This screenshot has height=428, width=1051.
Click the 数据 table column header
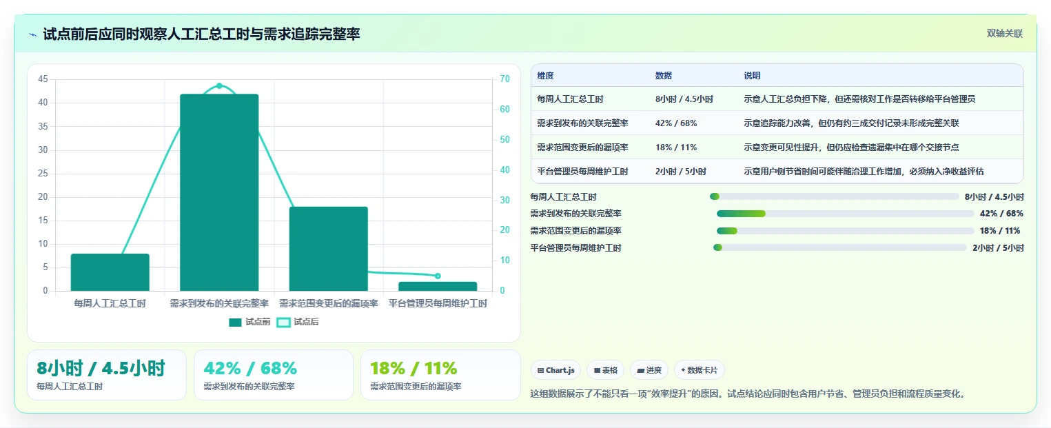[664, 76]
